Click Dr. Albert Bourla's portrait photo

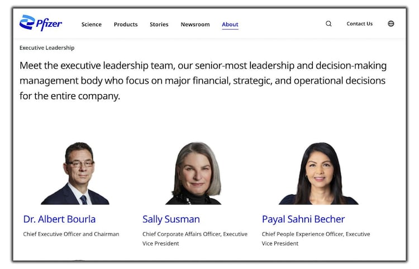click(x=78, y=173)
